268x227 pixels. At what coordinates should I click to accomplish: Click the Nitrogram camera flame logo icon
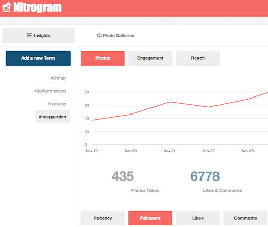tap(6, 7)
